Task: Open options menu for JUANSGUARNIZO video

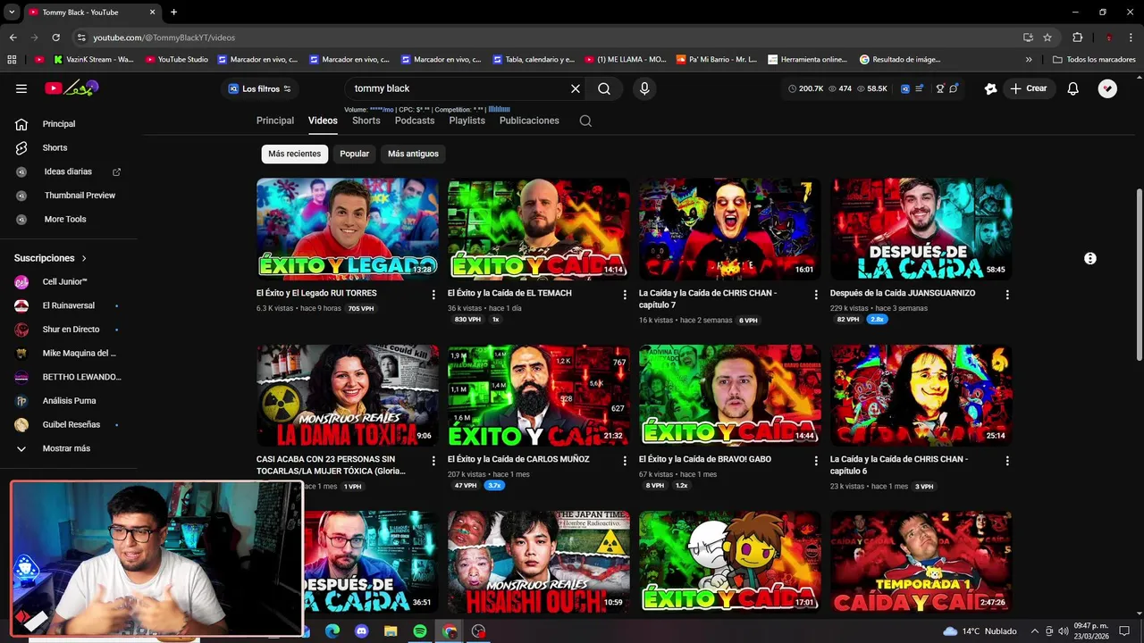Action: (1007, 295)
